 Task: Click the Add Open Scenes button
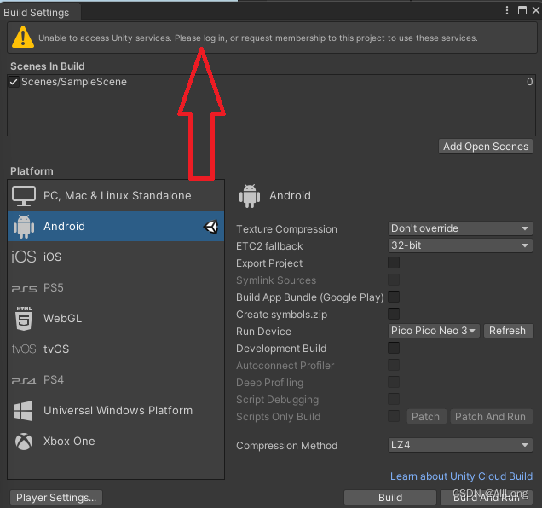tap(486, 147)
